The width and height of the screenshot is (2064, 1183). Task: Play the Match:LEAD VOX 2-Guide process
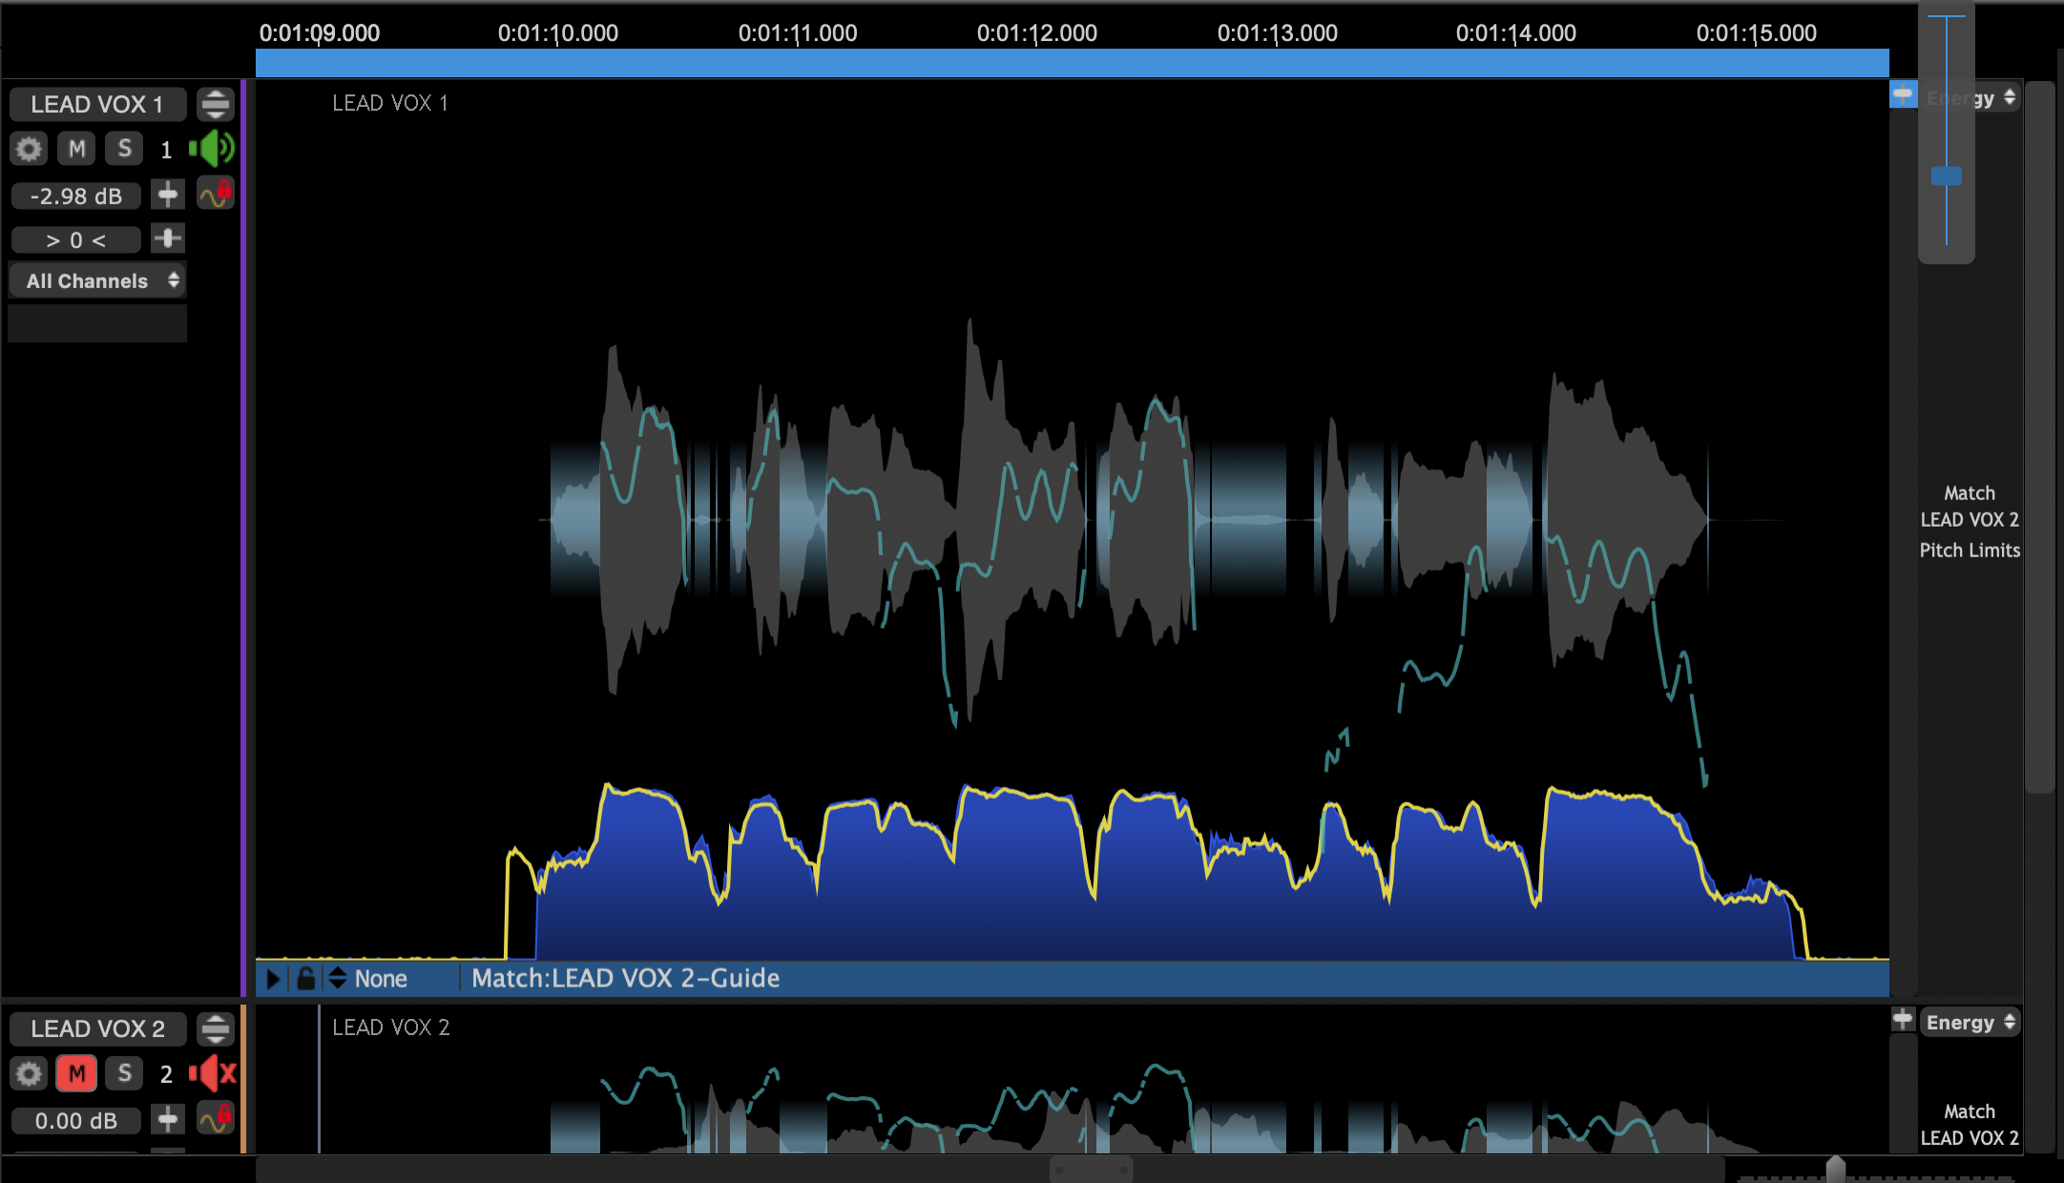coord(273,978)
